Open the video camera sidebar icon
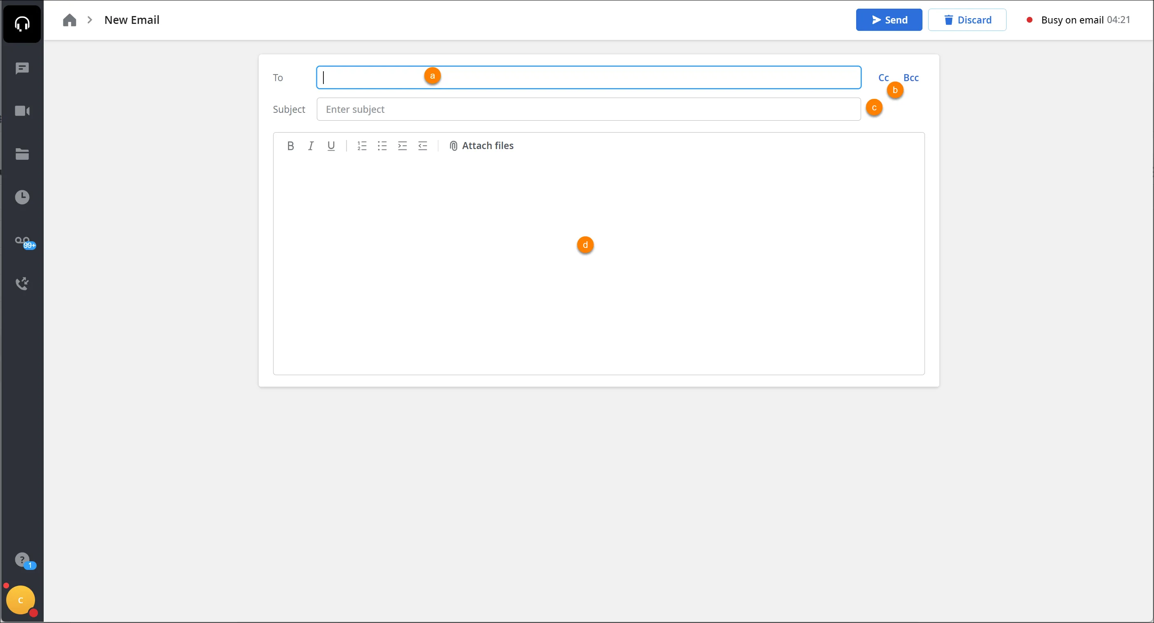The width and height of the screenshot is (1154, 623). [22, 111]
